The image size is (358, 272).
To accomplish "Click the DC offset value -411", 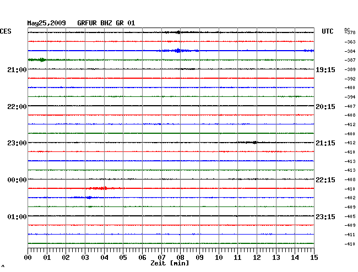I will click(x=350, y=235).
